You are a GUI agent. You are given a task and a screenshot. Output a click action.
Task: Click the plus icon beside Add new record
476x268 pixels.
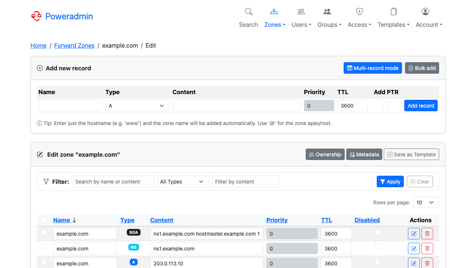click(40, 68)
